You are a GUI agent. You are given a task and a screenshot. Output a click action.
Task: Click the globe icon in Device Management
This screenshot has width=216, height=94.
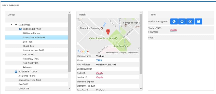coord(174,22)
